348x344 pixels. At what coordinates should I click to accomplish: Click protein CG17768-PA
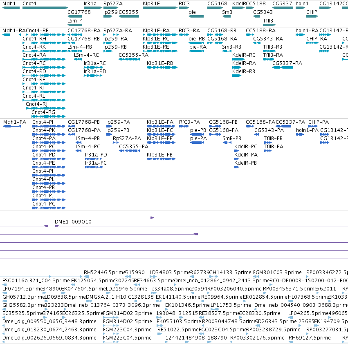click(84, 130)
